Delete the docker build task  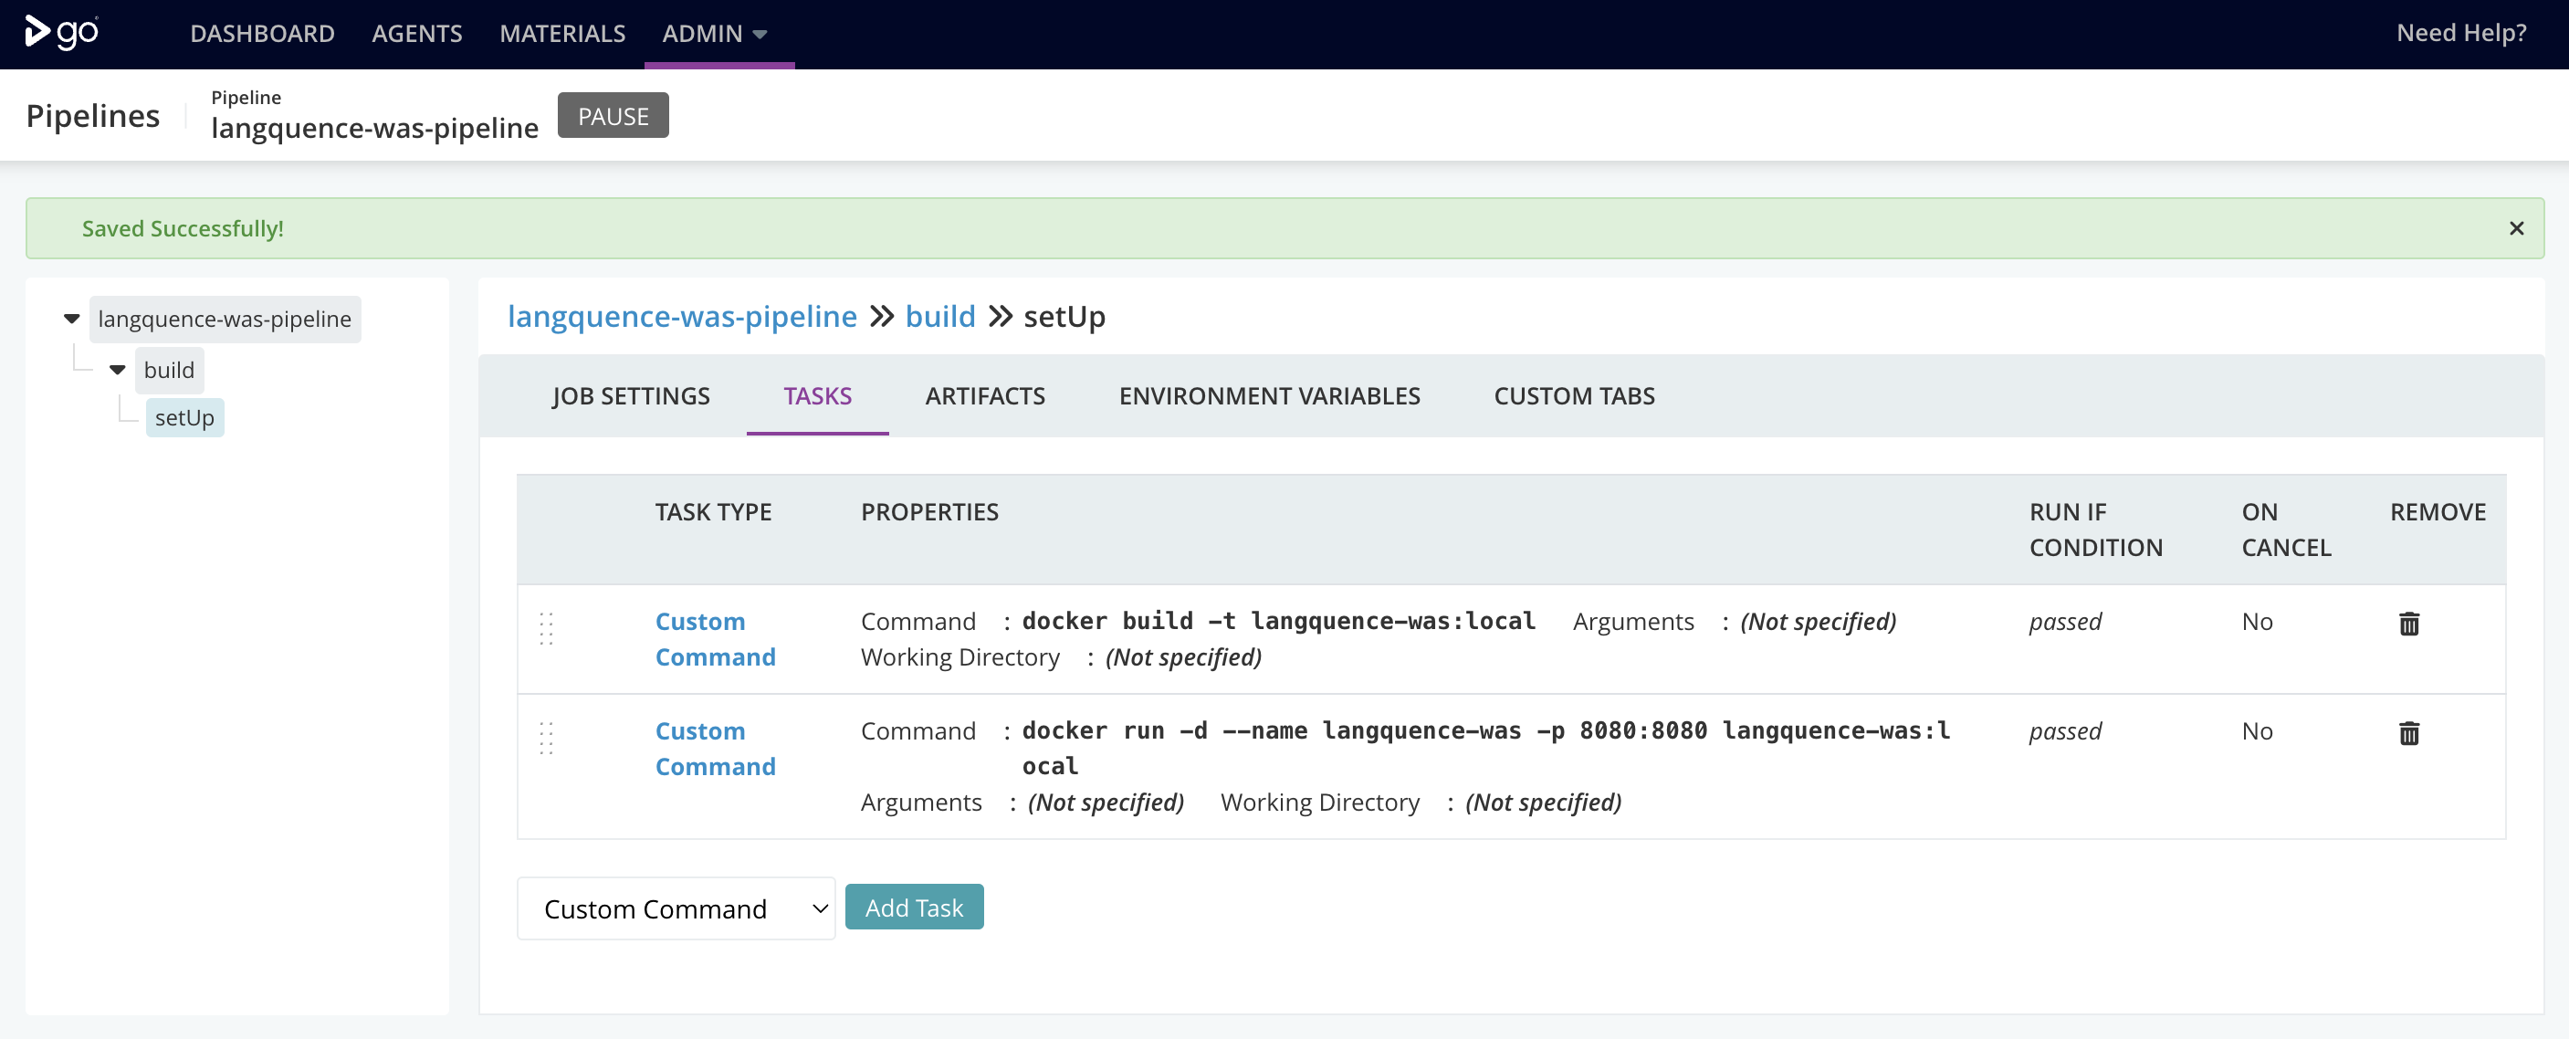2408,624
